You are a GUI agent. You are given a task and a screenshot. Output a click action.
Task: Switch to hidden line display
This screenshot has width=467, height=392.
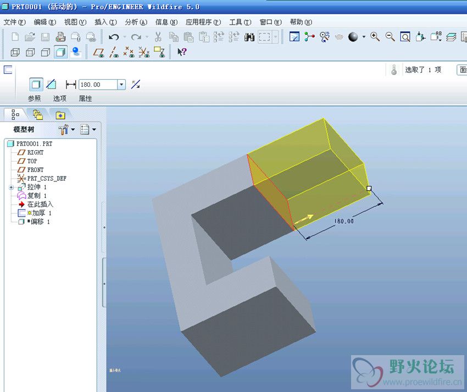tap(30, 52)
